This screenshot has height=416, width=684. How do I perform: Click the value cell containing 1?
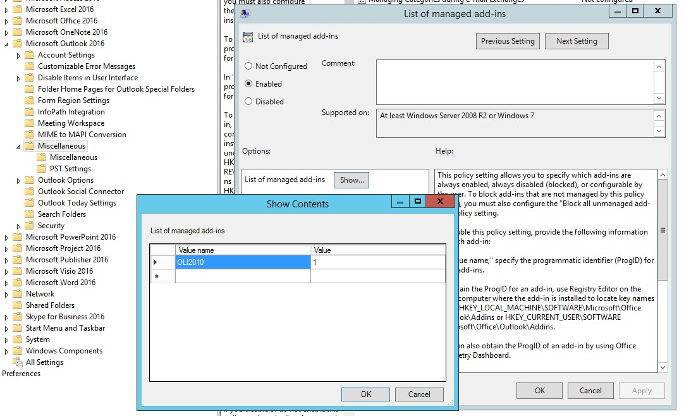(378, 262)
